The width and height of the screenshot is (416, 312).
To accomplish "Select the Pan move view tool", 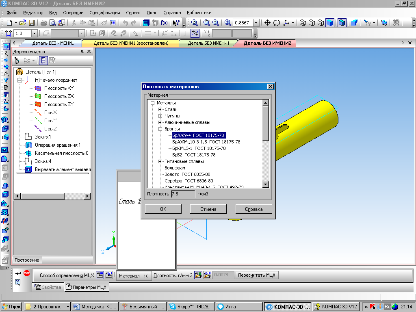I will [267, 23].
